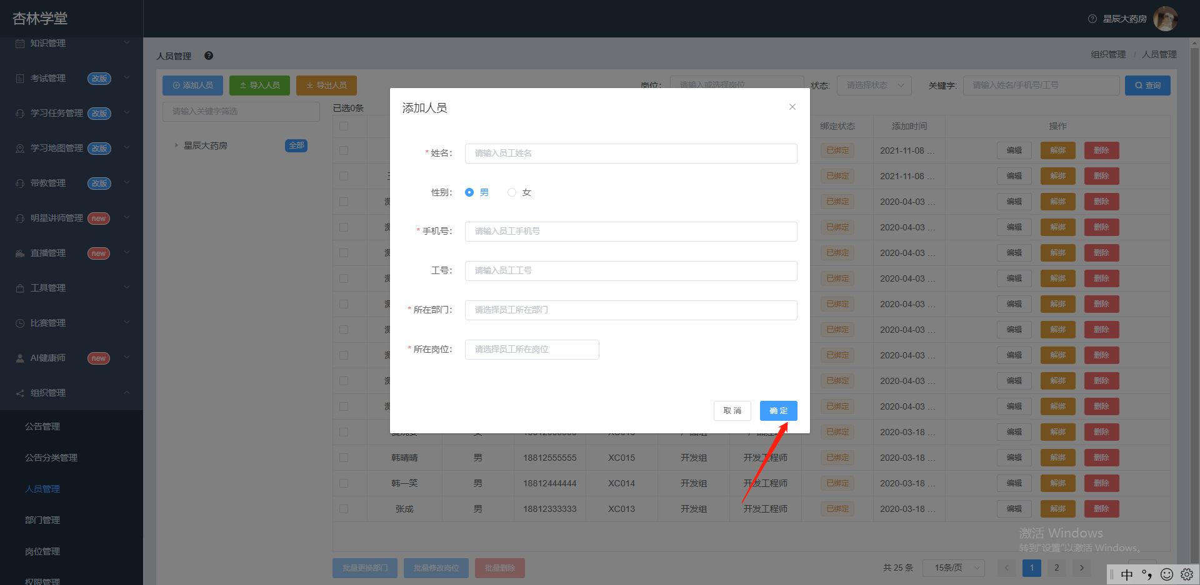Focus the 手机号 phone number input
Viewport: 1200px width, 585px height.
click(x=631, y=232)
